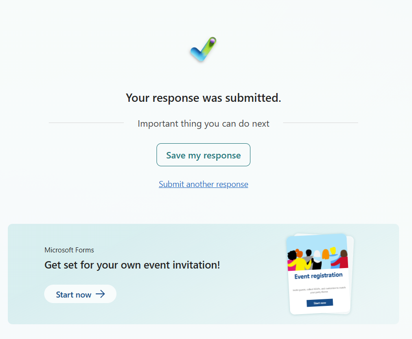Click the word Save in Save my response
This screenshot has width=412, height=339.
(176, 155)
